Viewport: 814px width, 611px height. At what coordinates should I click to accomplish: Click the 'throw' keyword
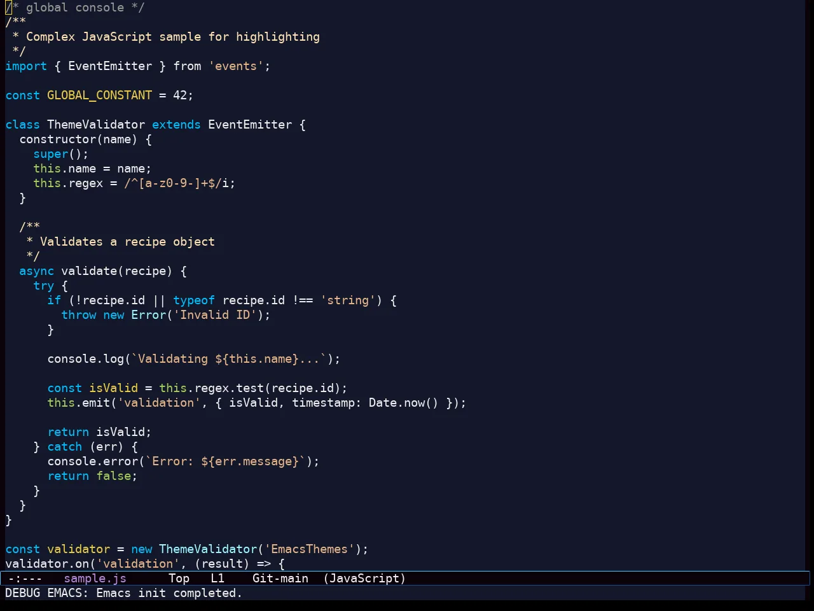pyautogui.click(x=79, y=315)
